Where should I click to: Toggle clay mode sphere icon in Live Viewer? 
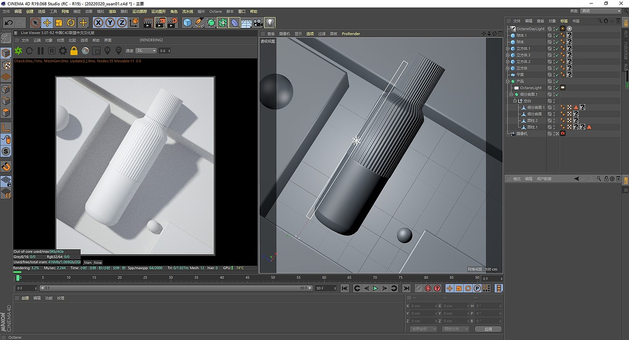[x=85, y=51]
